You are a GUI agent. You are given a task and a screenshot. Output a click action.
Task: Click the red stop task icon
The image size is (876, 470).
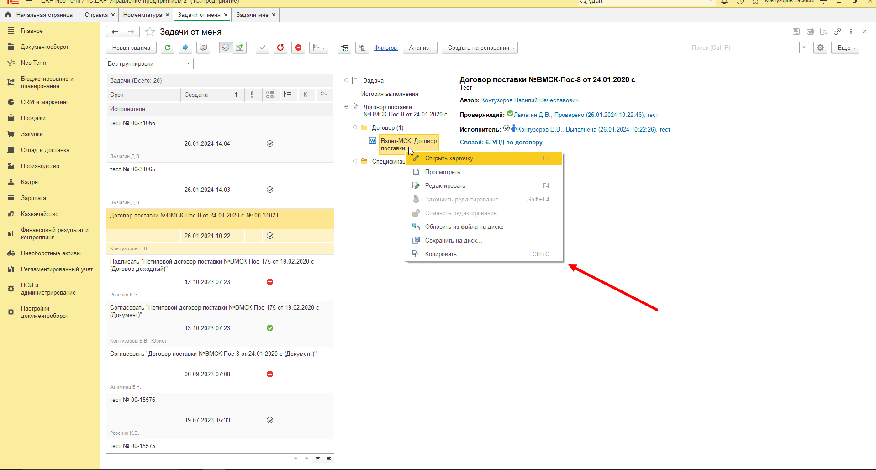point(298,48)
